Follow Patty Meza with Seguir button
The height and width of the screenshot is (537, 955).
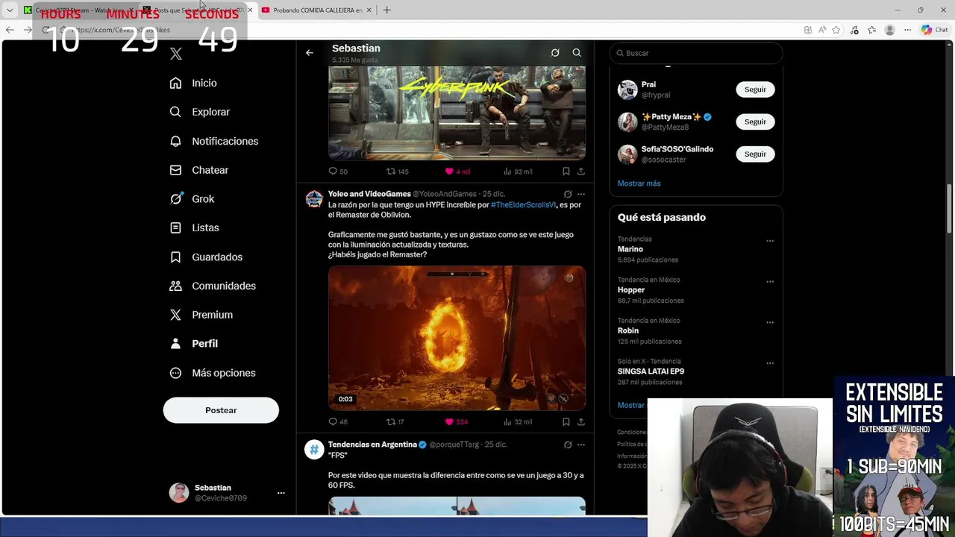pyautogui.click(x=755, y=122)
